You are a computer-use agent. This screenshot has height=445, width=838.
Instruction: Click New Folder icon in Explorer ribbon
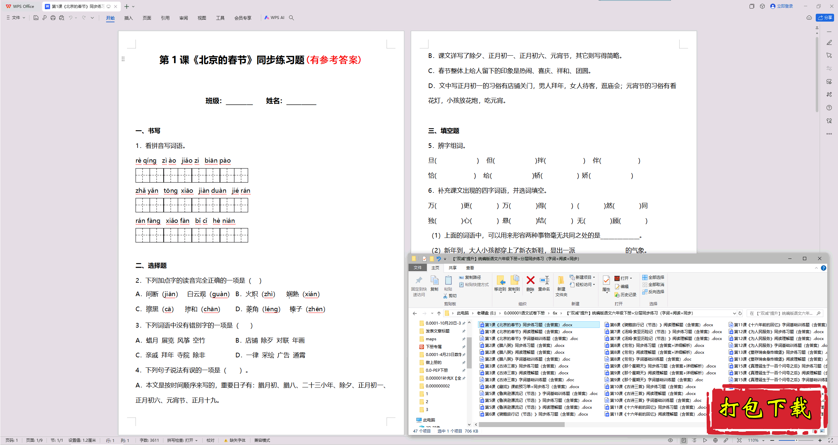[561, 286]
